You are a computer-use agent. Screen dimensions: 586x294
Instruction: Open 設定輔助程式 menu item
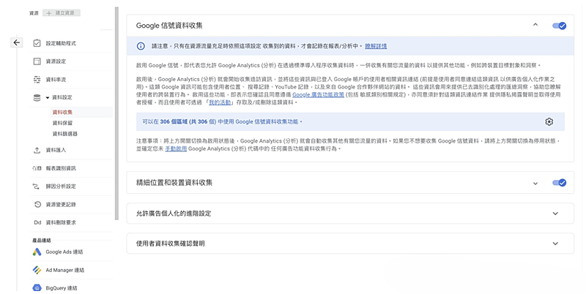61,43
